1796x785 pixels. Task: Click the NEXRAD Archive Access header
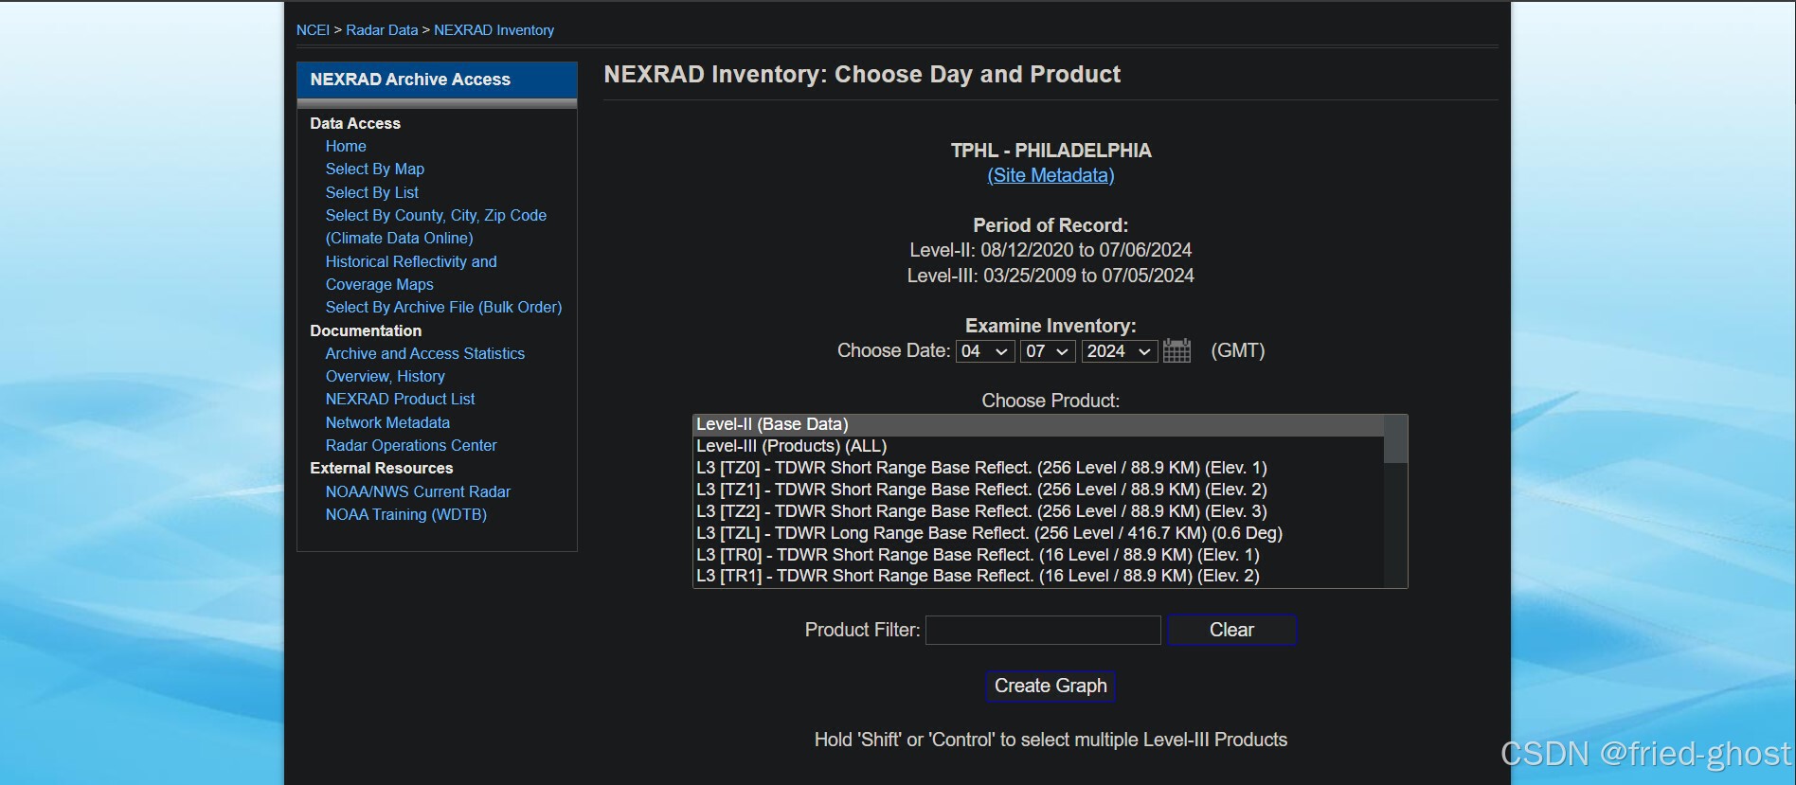(437, 80)
